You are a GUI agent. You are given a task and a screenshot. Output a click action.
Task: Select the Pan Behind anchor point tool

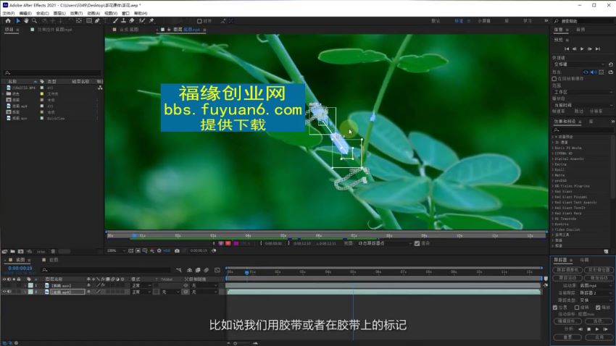[x=79, y=21]
